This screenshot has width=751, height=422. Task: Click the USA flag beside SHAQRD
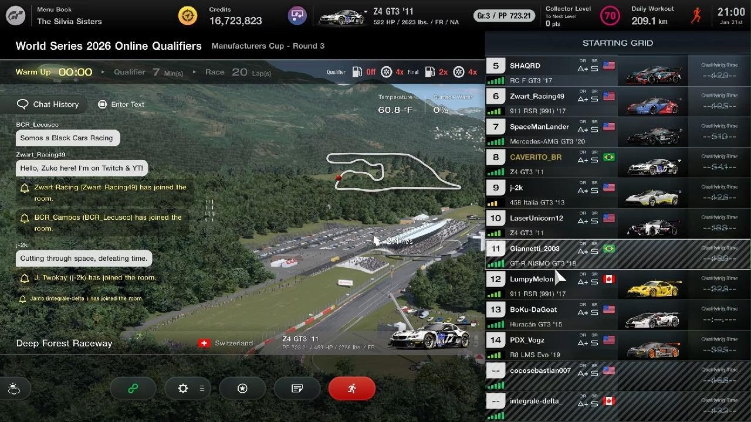(609, 66)
